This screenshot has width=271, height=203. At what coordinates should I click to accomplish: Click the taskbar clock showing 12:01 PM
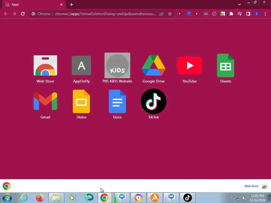tap(258, 198)
